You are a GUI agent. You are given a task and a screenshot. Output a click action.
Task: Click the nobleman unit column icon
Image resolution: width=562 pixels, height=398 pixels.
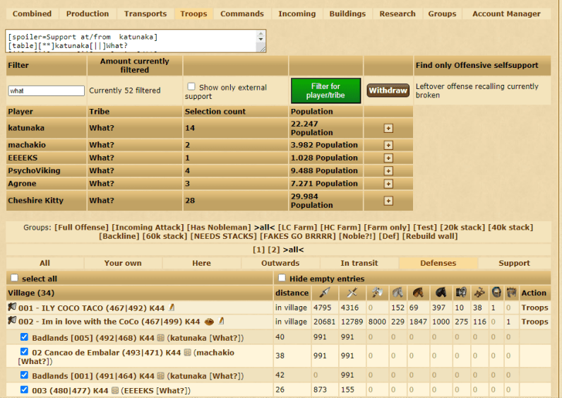(x=511, y=293)
